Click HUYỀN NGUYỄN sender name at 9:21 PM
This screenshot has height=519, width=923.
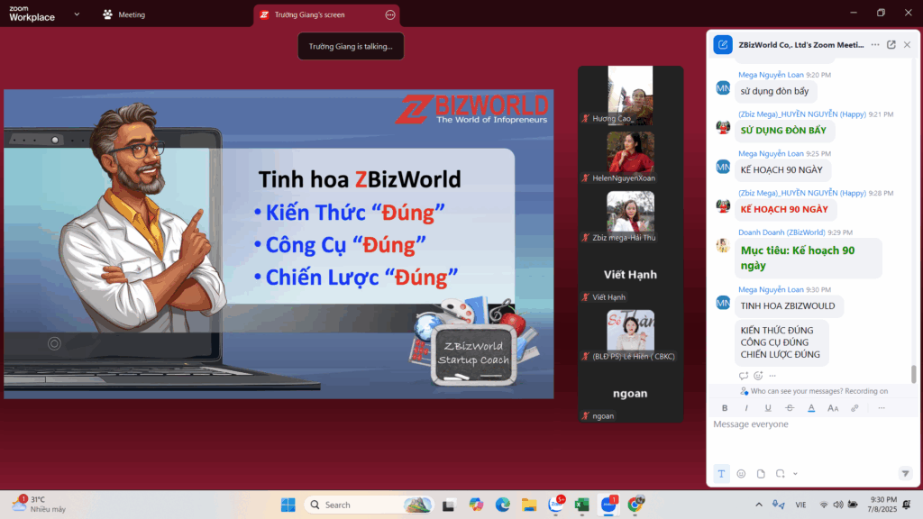pos(802,114)
